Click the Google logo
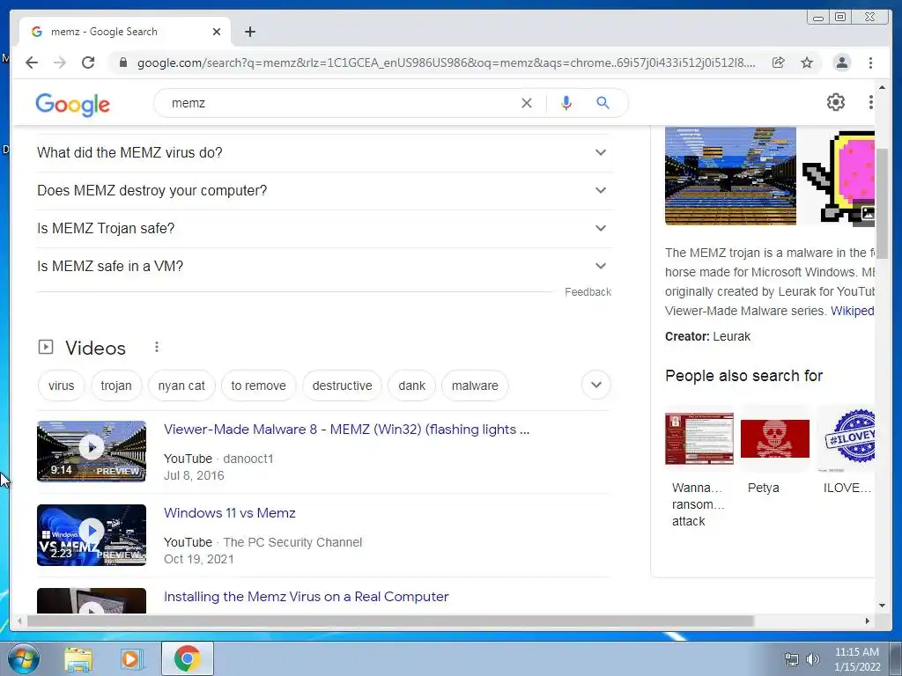902x676 pixels. click(x=72, y=105)
